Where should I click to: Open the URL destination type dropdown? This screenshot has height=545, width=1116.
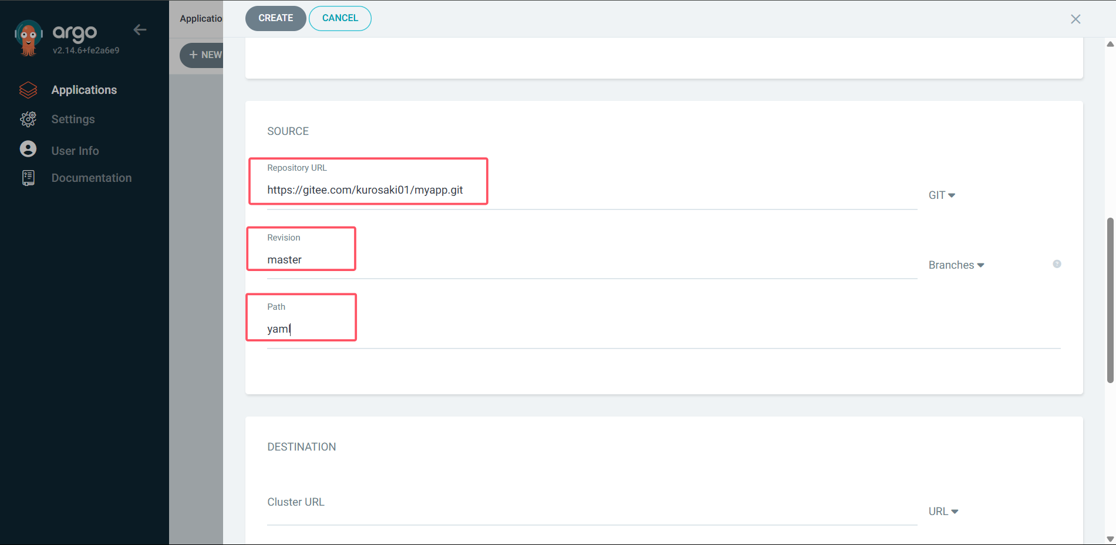click(x=943, y=512)
